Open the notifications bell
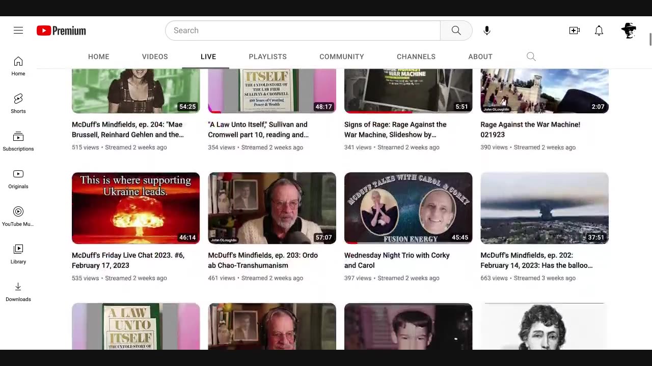Viewport: 652px width, 366px height. click(x=599, y=30)
